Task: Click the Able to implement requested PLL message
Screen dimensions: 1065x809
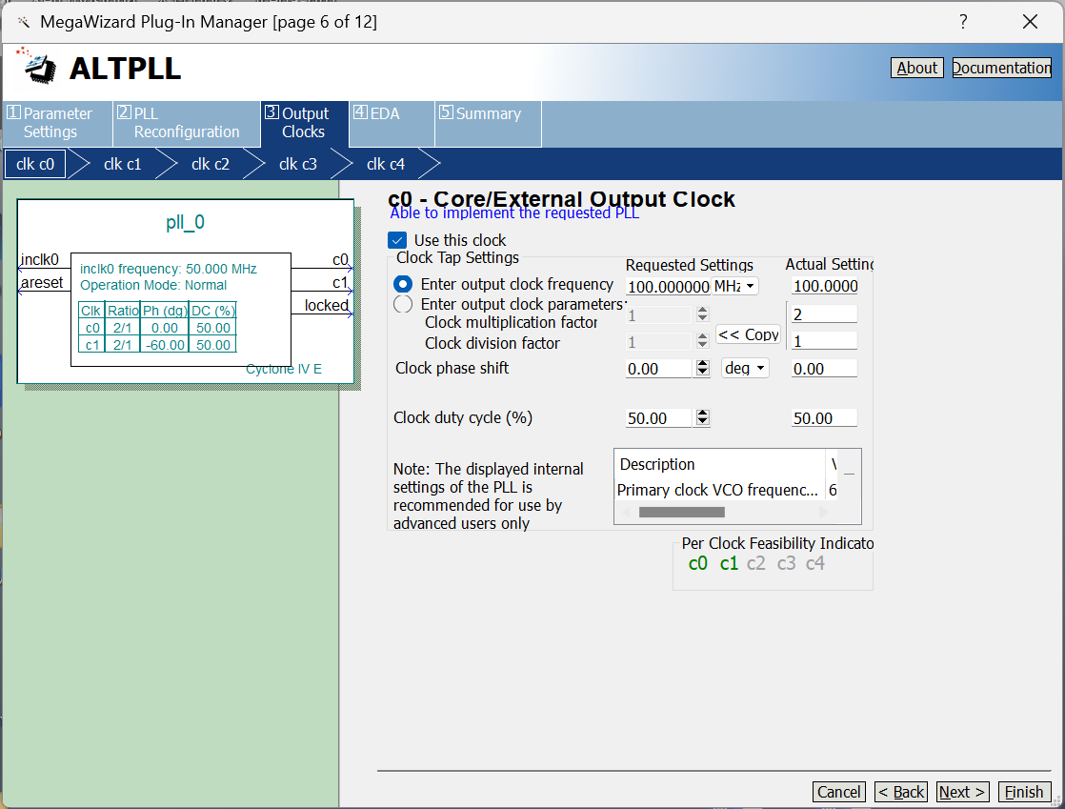Action: tap(514, 213)
